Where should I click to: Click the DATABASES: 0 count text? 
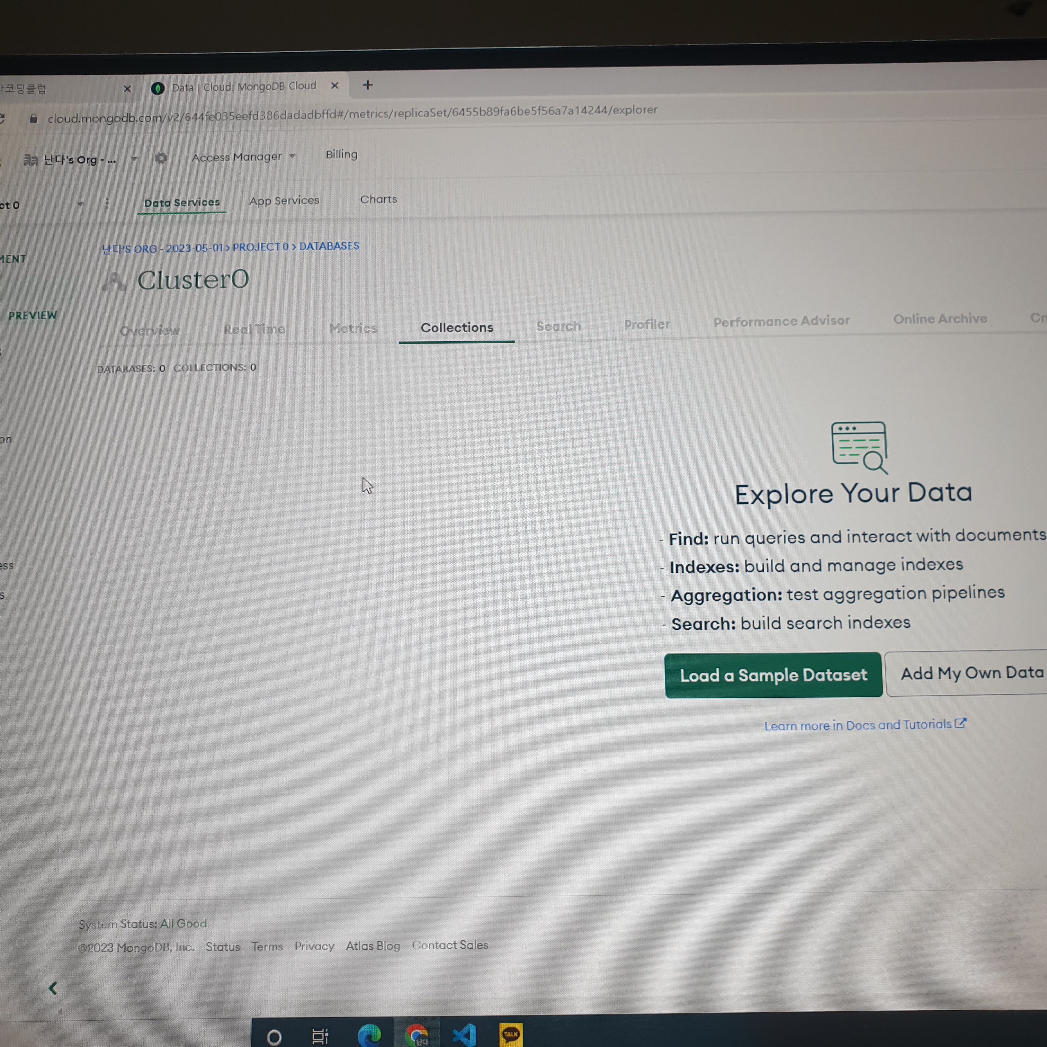tap(131, 368)
